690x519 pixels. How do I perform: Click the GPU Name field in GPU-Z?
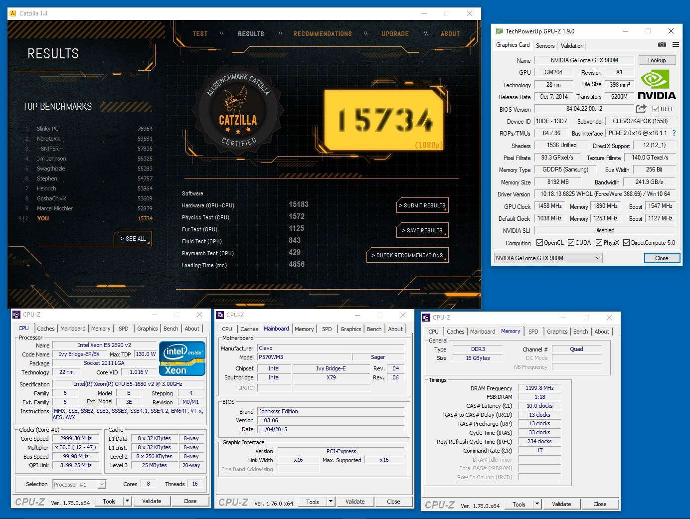584,60
